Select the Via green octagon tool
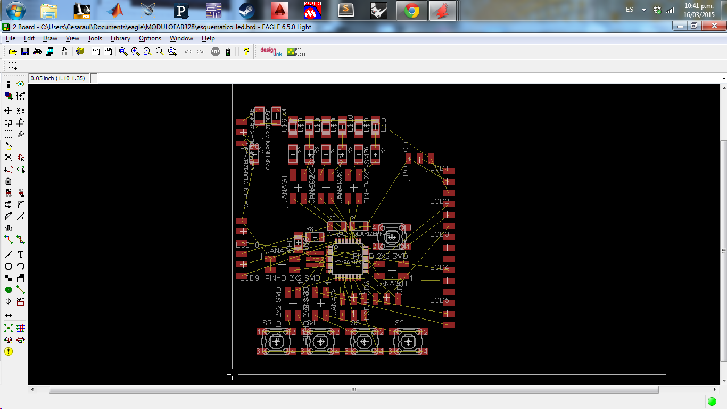The height and width of the screenshot is (409, 727). pyautogui.click(x=9, y=290)
